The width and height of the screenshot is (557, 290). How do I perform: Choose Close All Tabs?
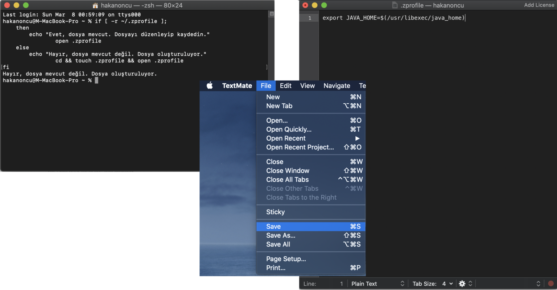coord(311,179)
